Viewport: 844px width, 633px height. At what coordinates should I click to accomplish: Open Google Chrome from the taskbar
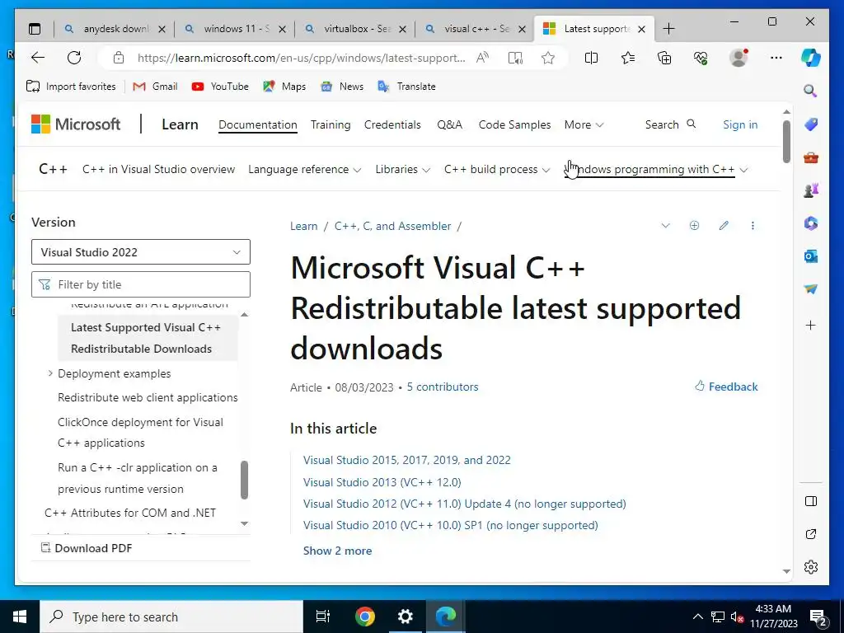click(x=364, y=617)
